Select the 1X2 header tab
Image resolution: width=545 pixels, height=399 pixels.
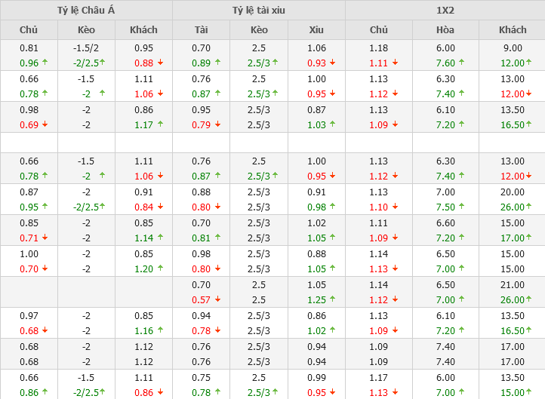pyautogui.click(x=445, y=10)
